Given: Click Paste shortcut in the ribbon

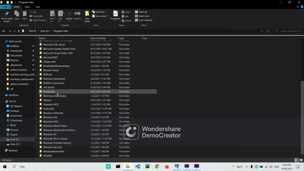Looking at the screenshot, I should coord(38,20).
